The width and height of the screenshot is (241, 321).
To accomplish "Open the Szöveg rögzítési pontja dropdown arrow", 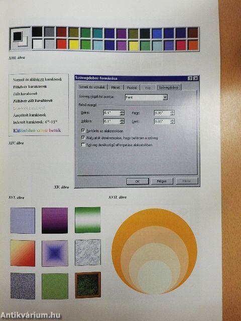I will [165, 97].
